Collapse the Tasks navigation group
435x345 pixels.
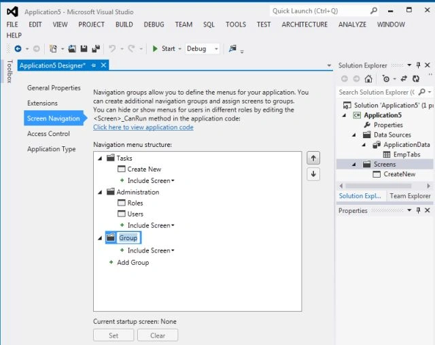[100, 159]
